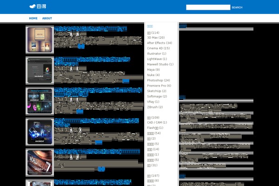Open the Illustrator (1) category
This screenshot has width=279, height=186.
pos(157,53)
